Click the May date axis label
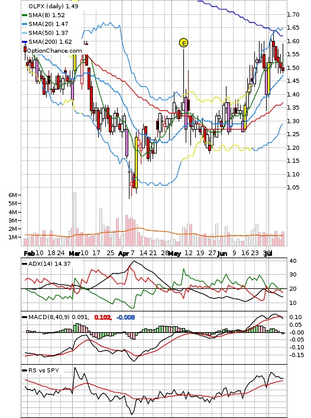Screen dimensions: 311x418 click(175, 253)
